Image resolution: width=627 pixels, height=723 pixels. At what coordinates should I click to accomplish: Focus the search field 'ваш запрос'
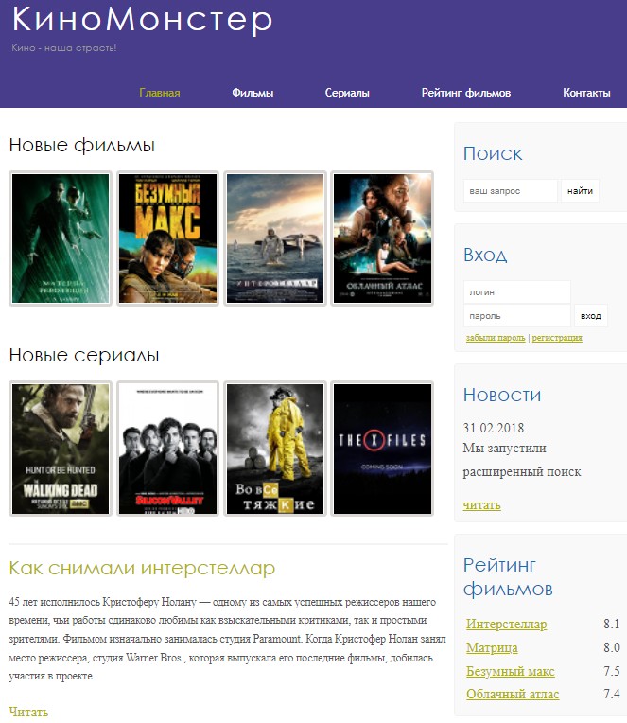[511, 191]
